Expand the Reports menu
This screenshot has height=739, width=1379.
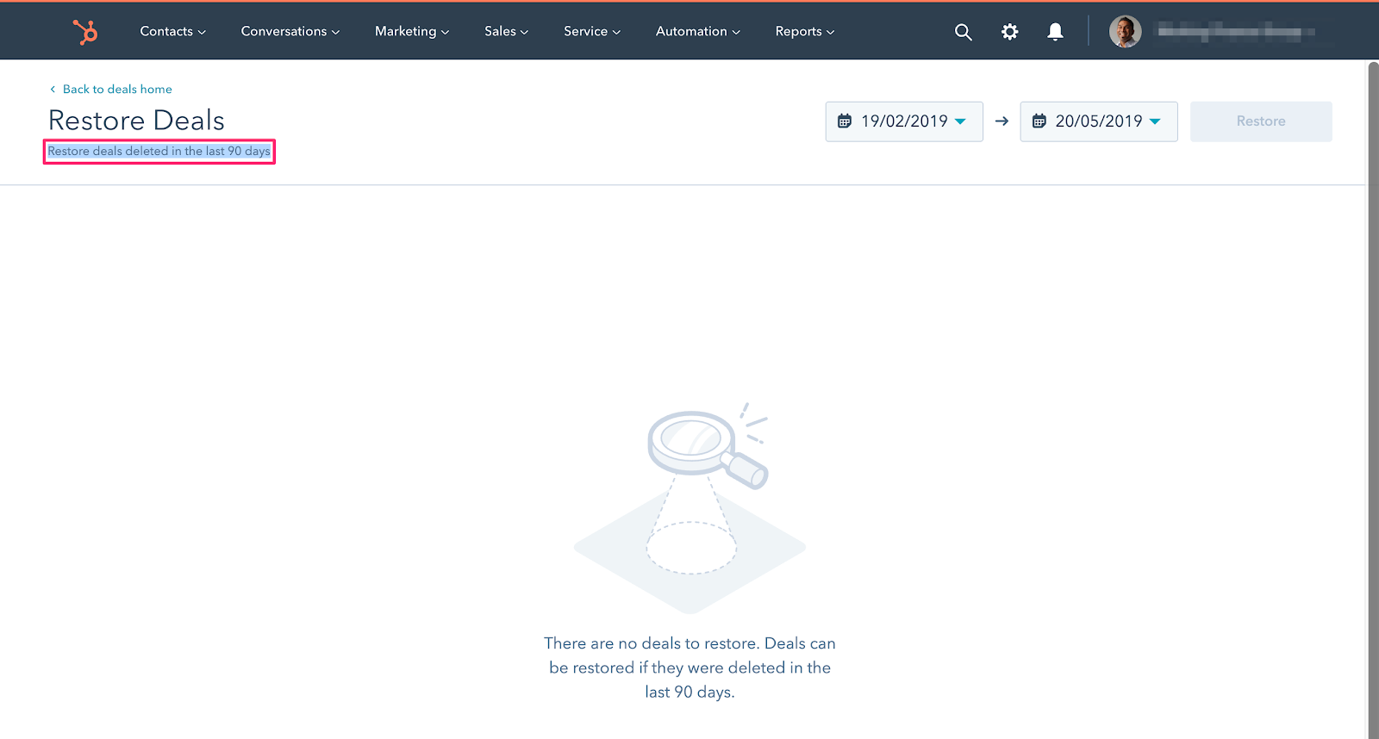click(804, 32)
